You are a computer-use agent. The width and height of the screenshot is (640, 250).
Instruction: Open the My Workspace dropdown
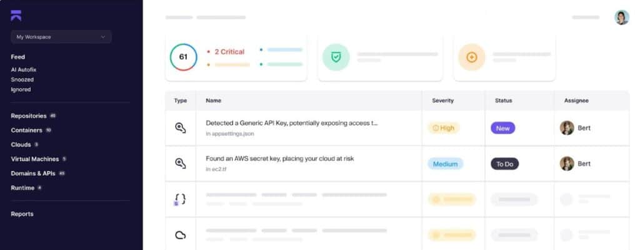[x=61, y=37]
